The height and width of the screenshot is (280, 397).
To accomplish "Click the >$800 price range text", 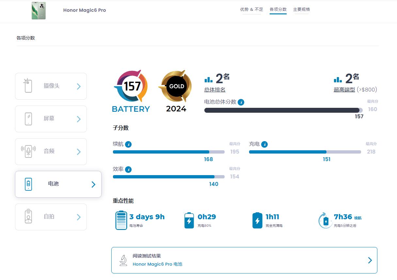I will coord(367,90).
